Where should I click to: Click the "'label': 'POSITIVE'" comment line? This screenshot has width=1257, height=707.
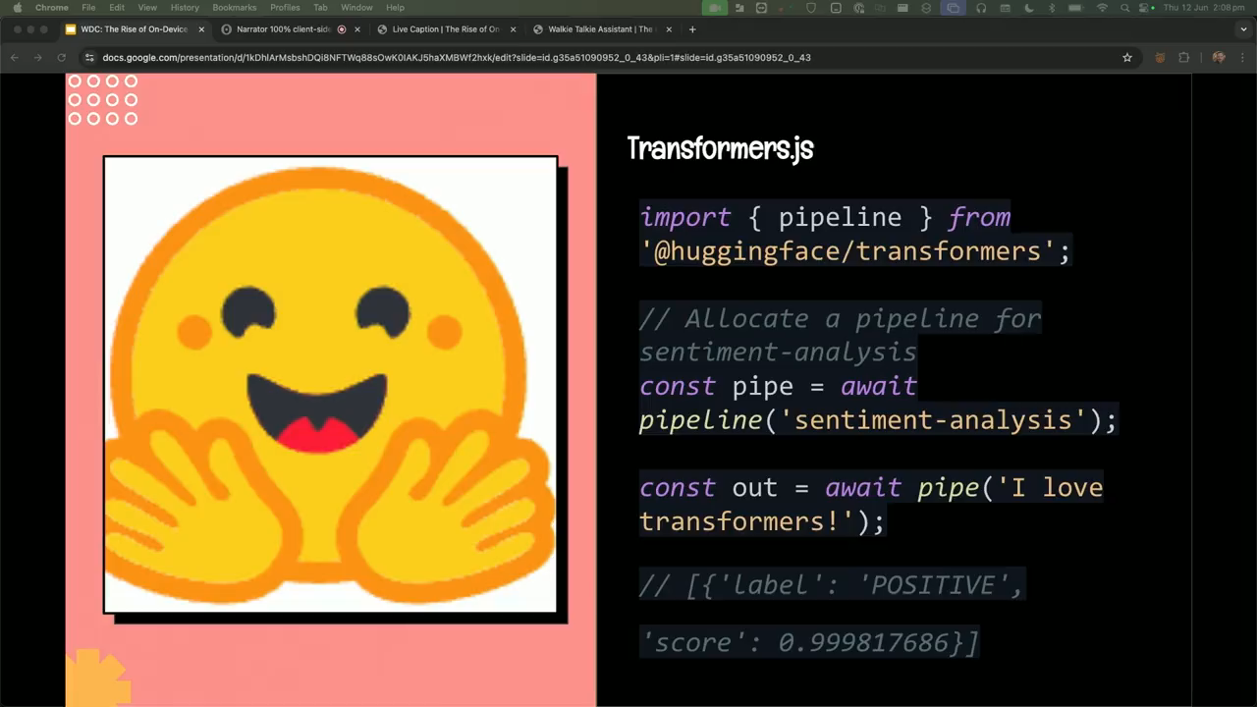point(832,585)
